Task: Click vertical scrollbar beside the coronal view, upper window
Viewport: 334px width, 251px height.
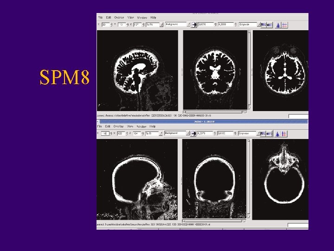Action: [x=249, y=70]
